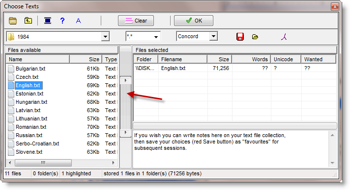Click the left arrow of horizontal scrollbar
Image resolution: width=350 pixels, height=190 pixels.
pos(10,163)
